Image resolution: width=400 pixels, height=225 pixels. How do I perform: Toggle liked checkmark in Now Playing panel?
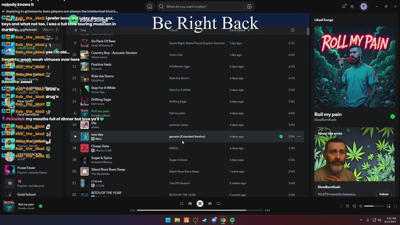click(x=392, y=117)
